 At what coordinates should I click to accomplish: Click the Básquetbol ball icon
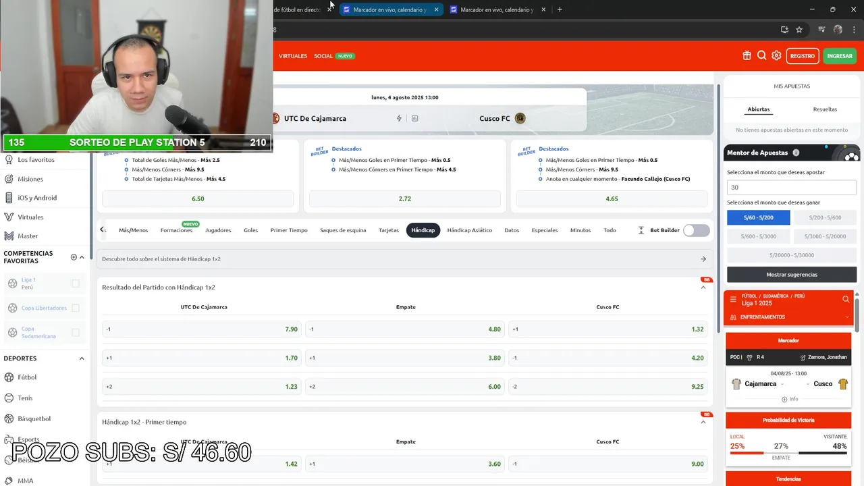[9, 418]
